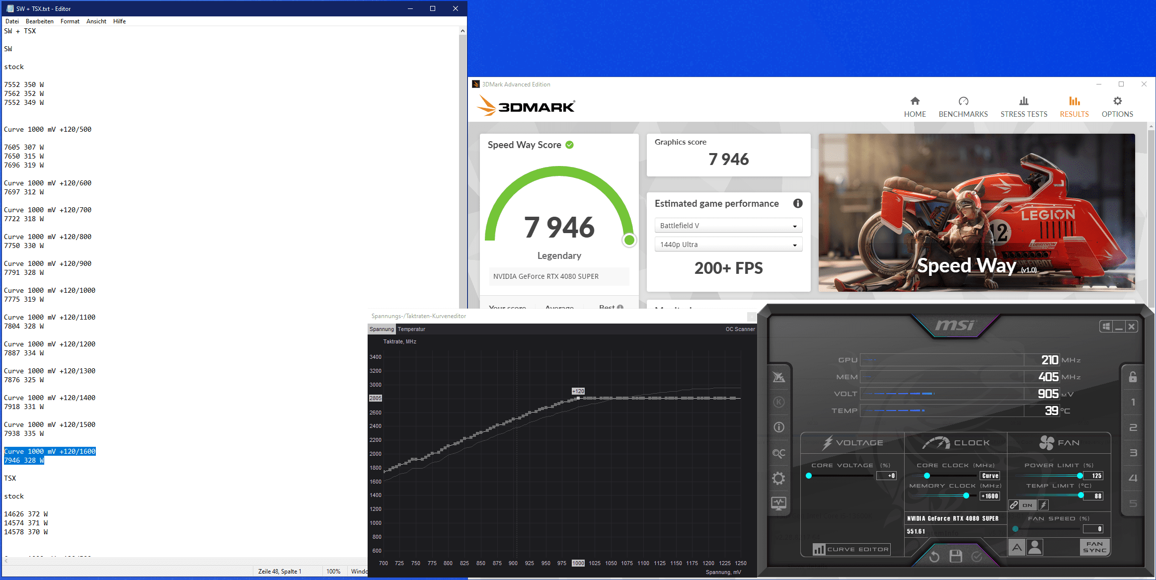Click the Fan Speed slider handle

point(1015,529)
